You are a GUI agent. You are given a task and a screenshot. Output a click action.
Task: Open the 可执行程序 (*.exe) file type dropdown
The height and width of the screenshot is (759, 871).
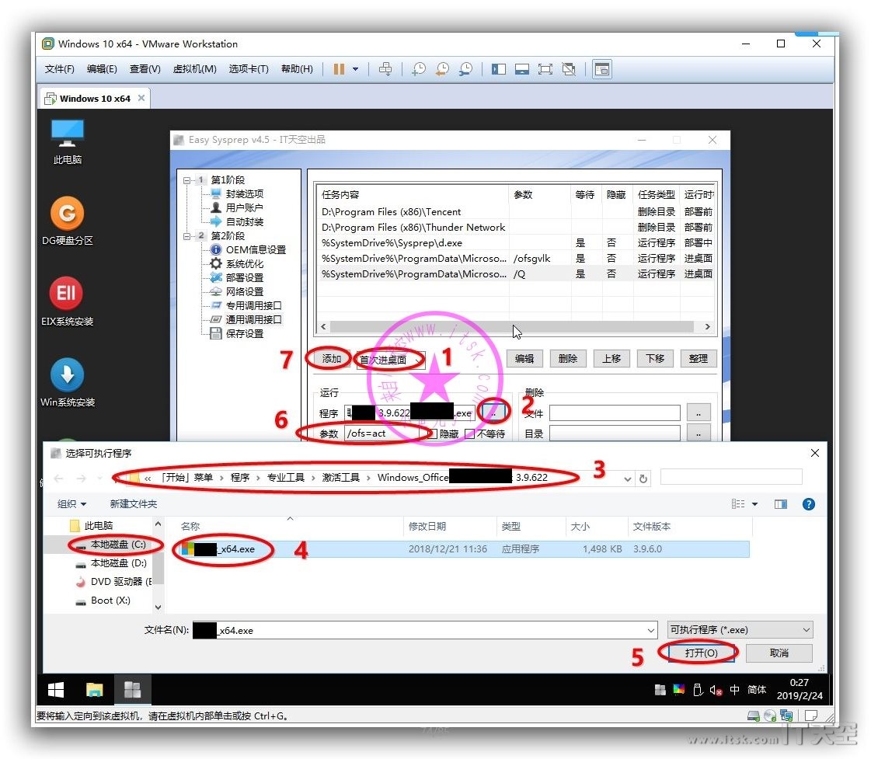(x=740, y=629)
